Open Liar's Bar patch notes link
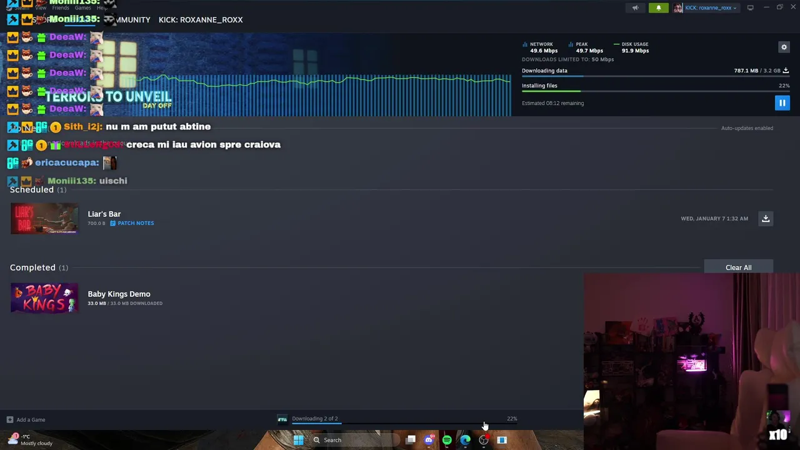This screenshot has width=800, height=450. click(132, 223)
